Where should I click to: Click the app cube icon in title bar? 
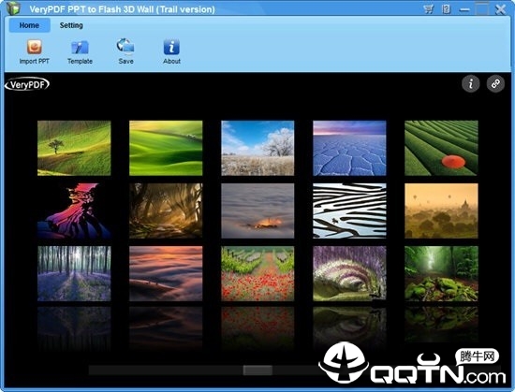click(x=13, y=8)
